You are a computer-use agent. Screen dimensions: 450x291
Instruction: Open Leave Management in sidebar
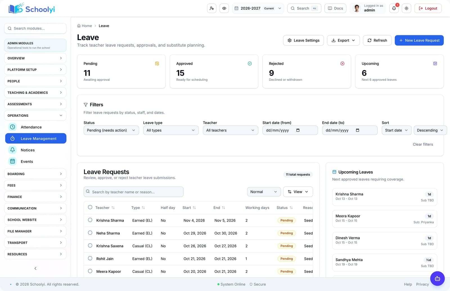pos(36,138)
